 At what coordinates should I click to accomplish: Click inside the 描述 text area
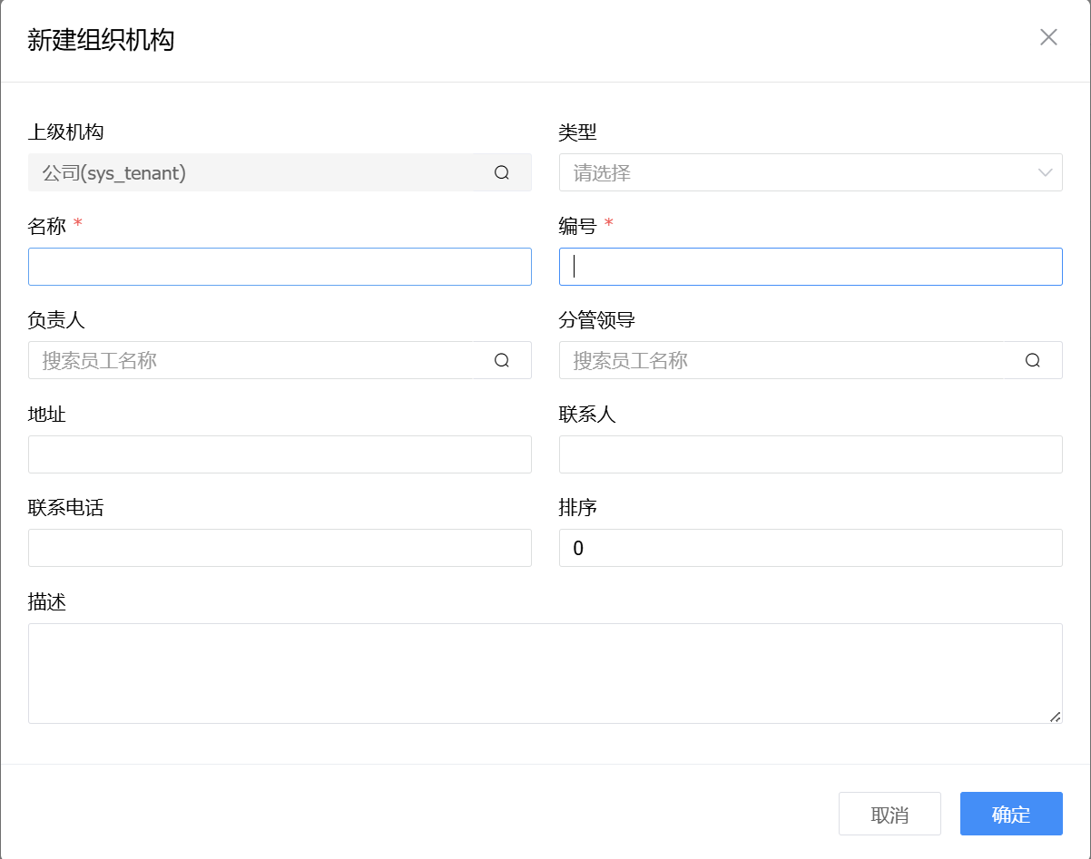point(545,673)
